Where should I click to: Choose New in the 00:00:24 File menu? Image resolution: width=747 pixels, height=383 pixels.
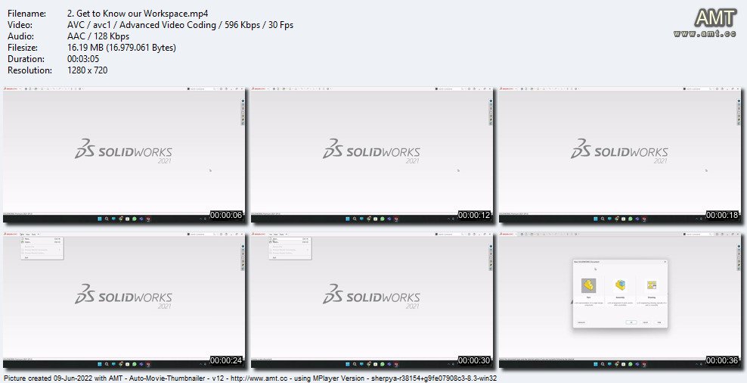coord(41,239)
